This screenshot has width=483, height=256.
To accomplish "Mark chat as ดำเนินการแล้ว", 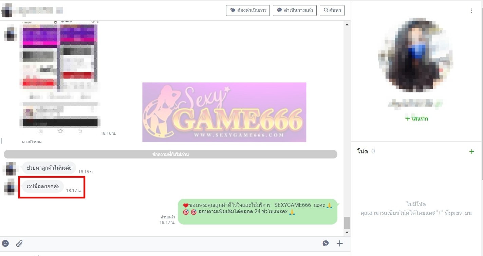I will point(295,10).
